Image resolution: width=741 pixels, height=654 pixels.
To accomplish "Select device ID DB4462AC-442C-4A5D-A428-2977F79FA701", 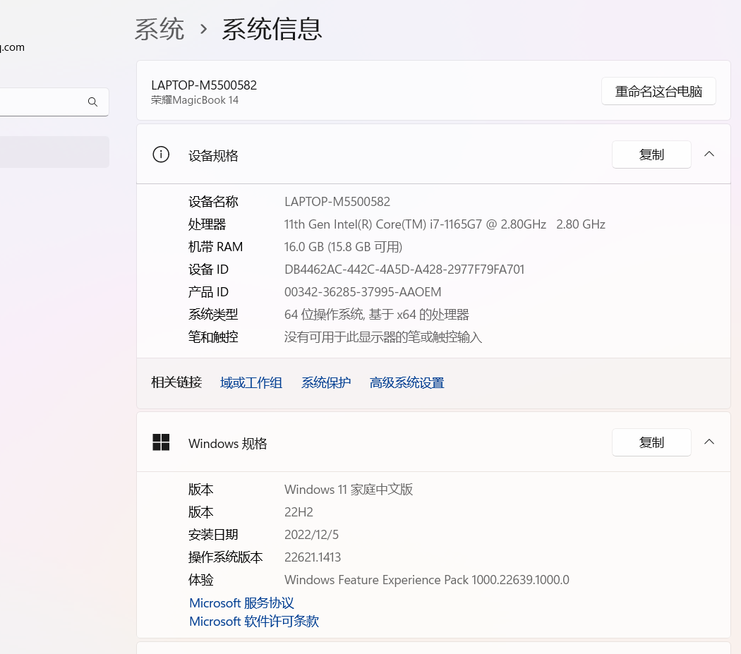I will (404, 270).
